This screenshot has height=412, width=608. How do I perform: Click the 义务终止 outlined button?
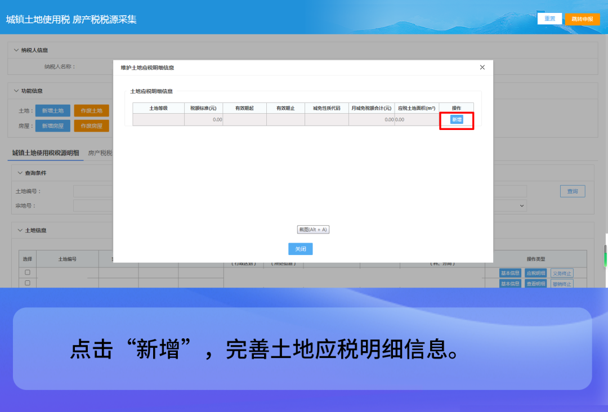(x=562, y=273)
